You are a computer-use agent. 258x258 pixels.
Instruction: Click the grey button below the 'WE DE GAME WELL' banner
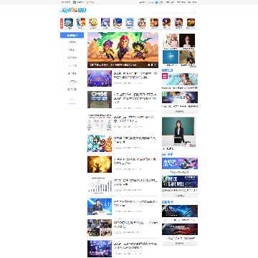pyautogui.click(x=180, y=196)
